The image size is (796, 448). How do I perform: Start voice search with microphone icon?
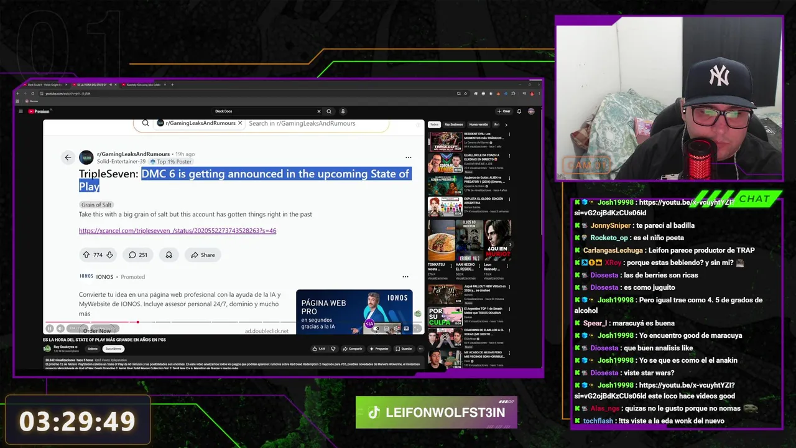pos(343,111)
